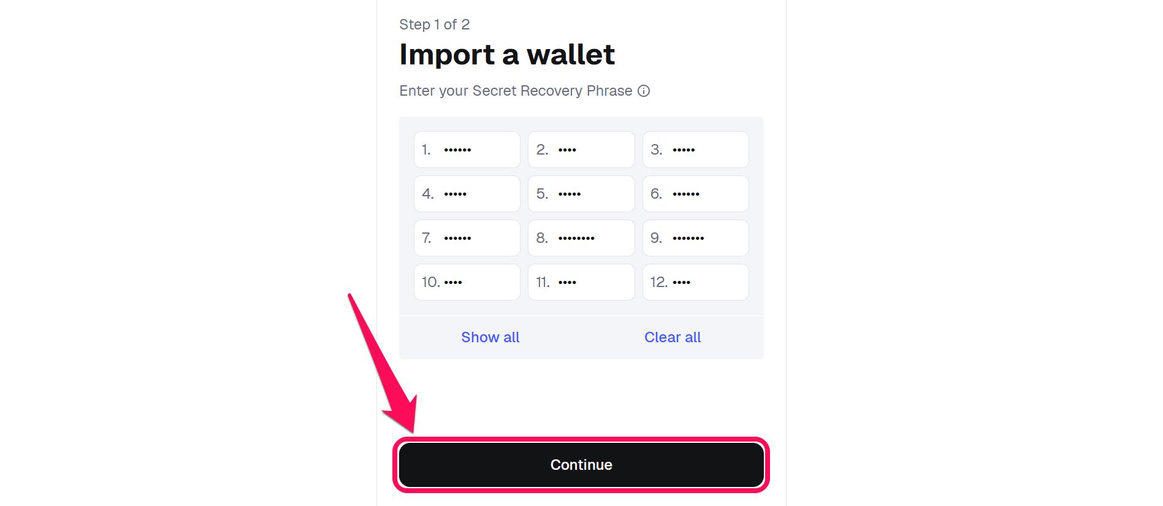Select recovery word field number 6

coord(696,194)
